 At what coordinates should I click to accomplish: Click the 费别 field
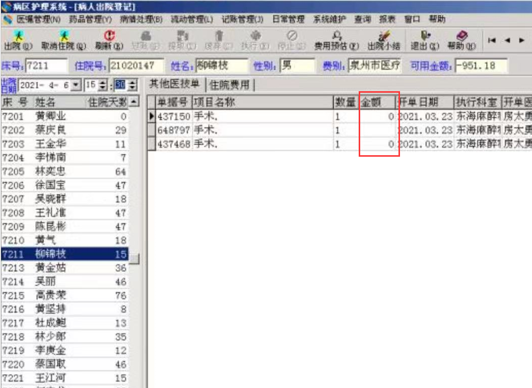coord(375,66)
